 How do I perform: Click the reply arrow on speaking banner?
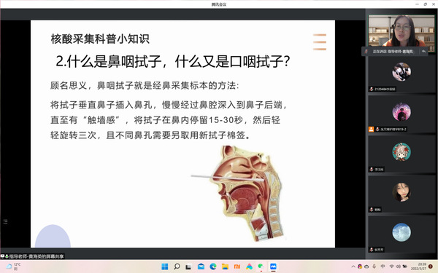(423, 52)
